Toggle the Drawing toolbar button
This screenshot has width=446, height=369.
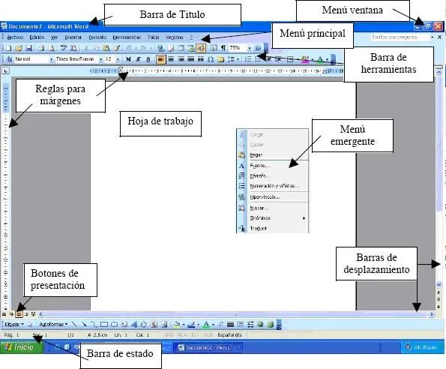tap(201, 48)
